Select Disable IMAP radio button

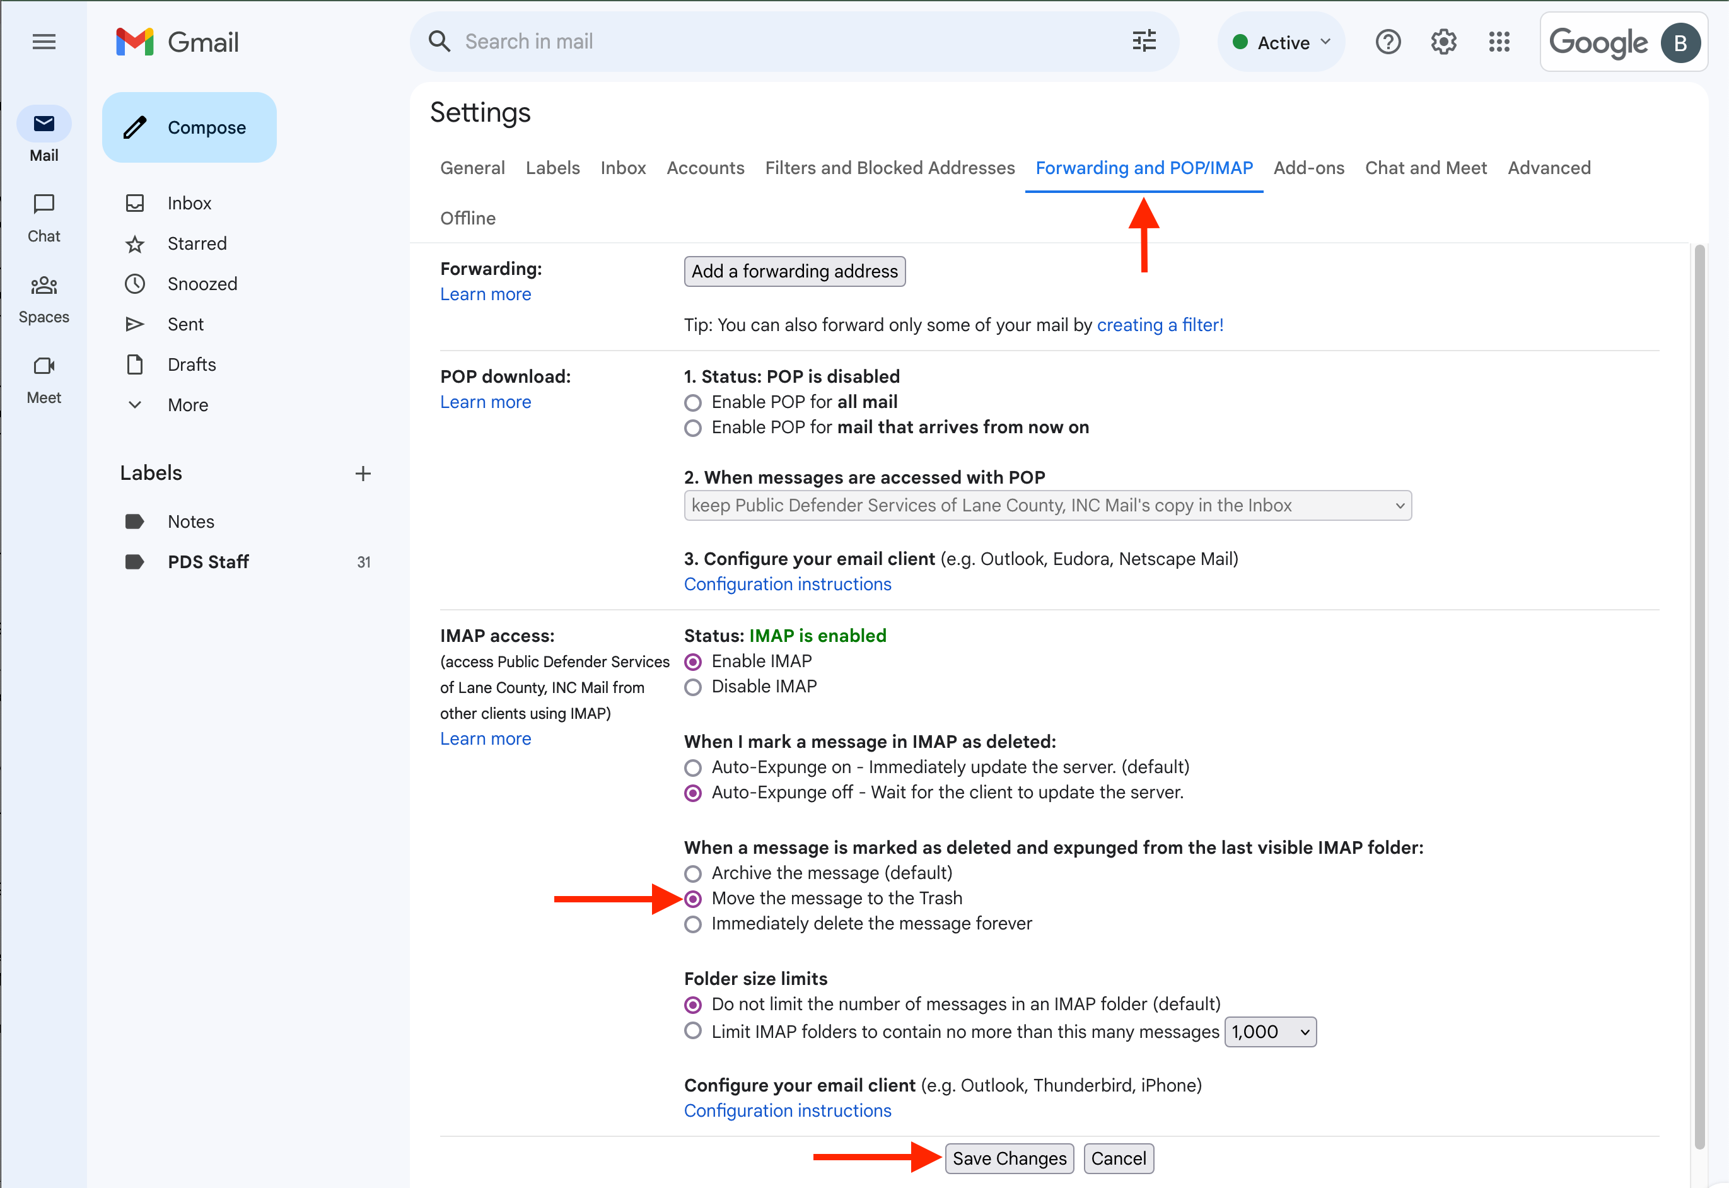[x=693, y=687]
